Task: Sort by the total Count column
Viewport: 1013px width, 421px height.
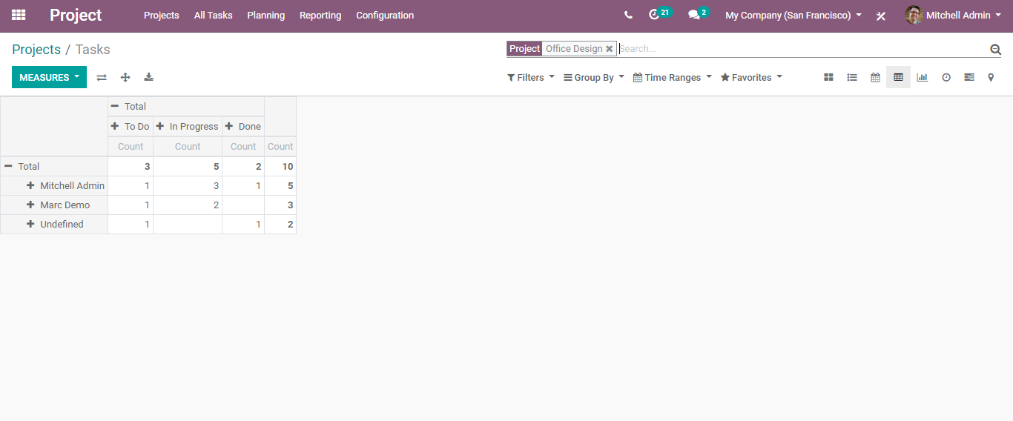Action: [280, 146]
